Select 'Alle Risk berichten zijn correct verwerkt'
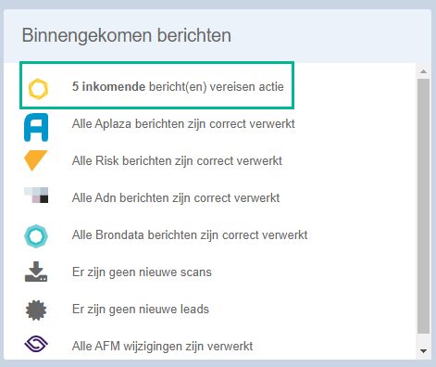 [x=177, y=160]
